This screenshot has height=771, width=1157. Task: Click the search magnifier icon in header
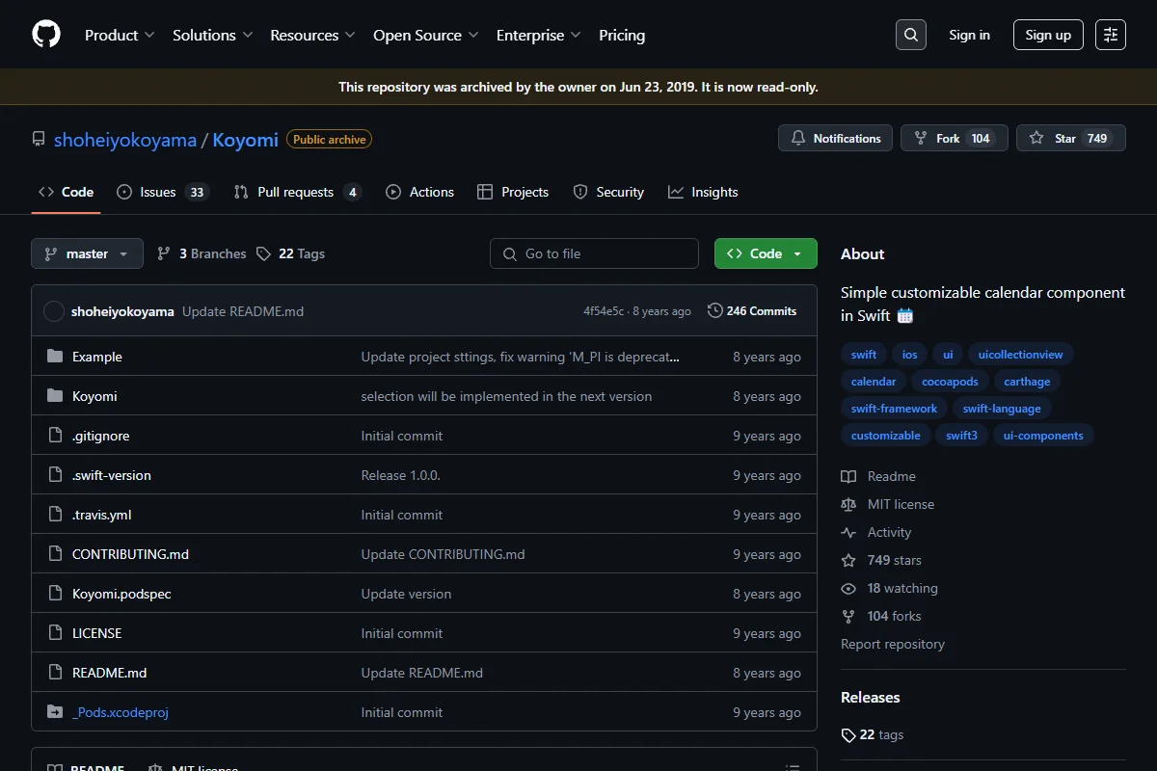pos(911,35)
